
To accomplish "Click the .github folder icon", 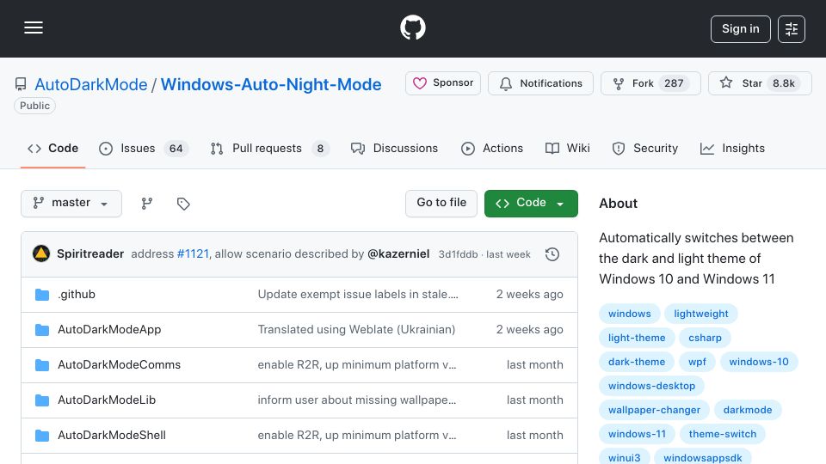I will [42, 295].
